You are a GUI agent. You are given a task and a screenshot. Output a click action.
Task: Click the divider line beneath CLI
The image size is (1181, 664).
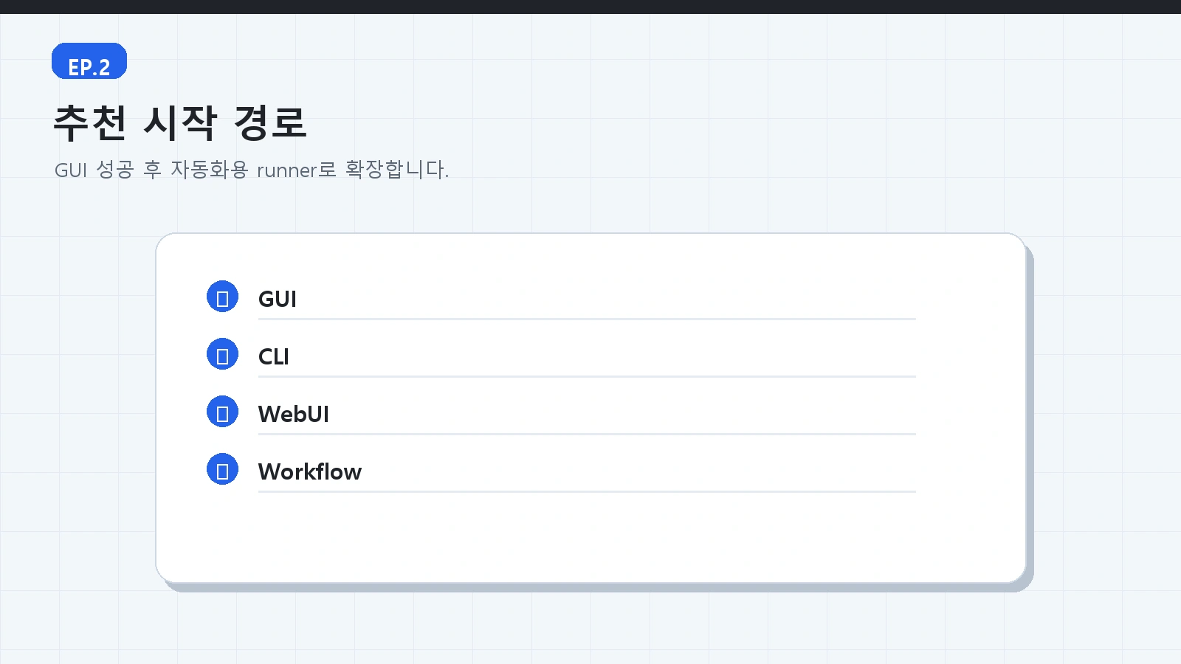pyautogui.click(x=587, y=377)
